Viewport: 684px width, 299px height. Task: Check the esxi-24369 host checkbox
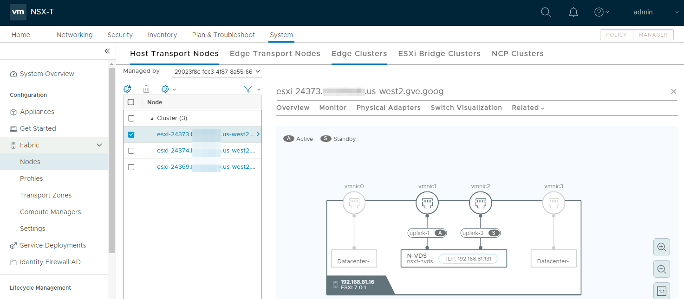[131, 167]
